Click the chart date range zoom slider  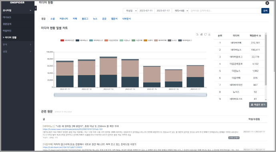(130, 95)
